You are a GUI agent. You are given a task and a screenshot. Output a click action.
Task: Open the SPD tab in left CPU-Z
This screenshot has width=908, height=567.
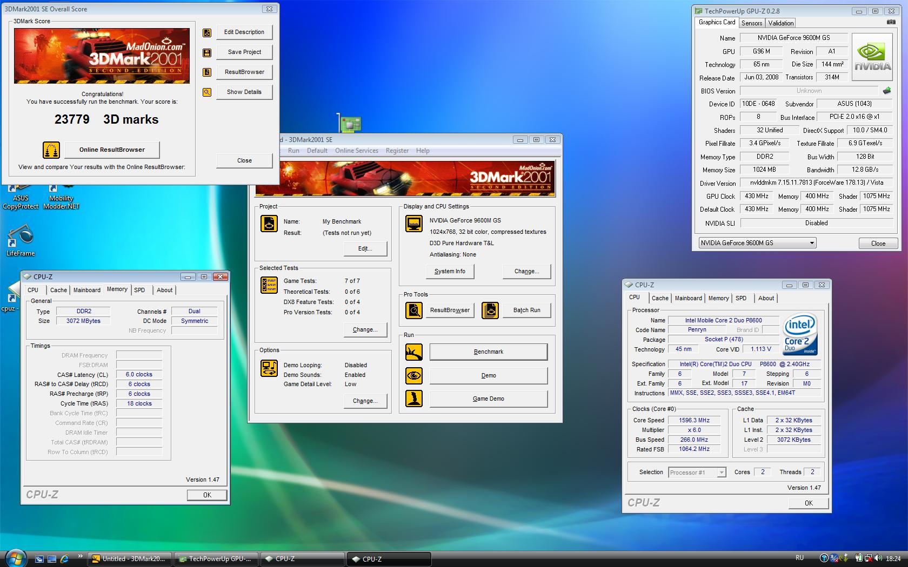(x=139, y=290)
